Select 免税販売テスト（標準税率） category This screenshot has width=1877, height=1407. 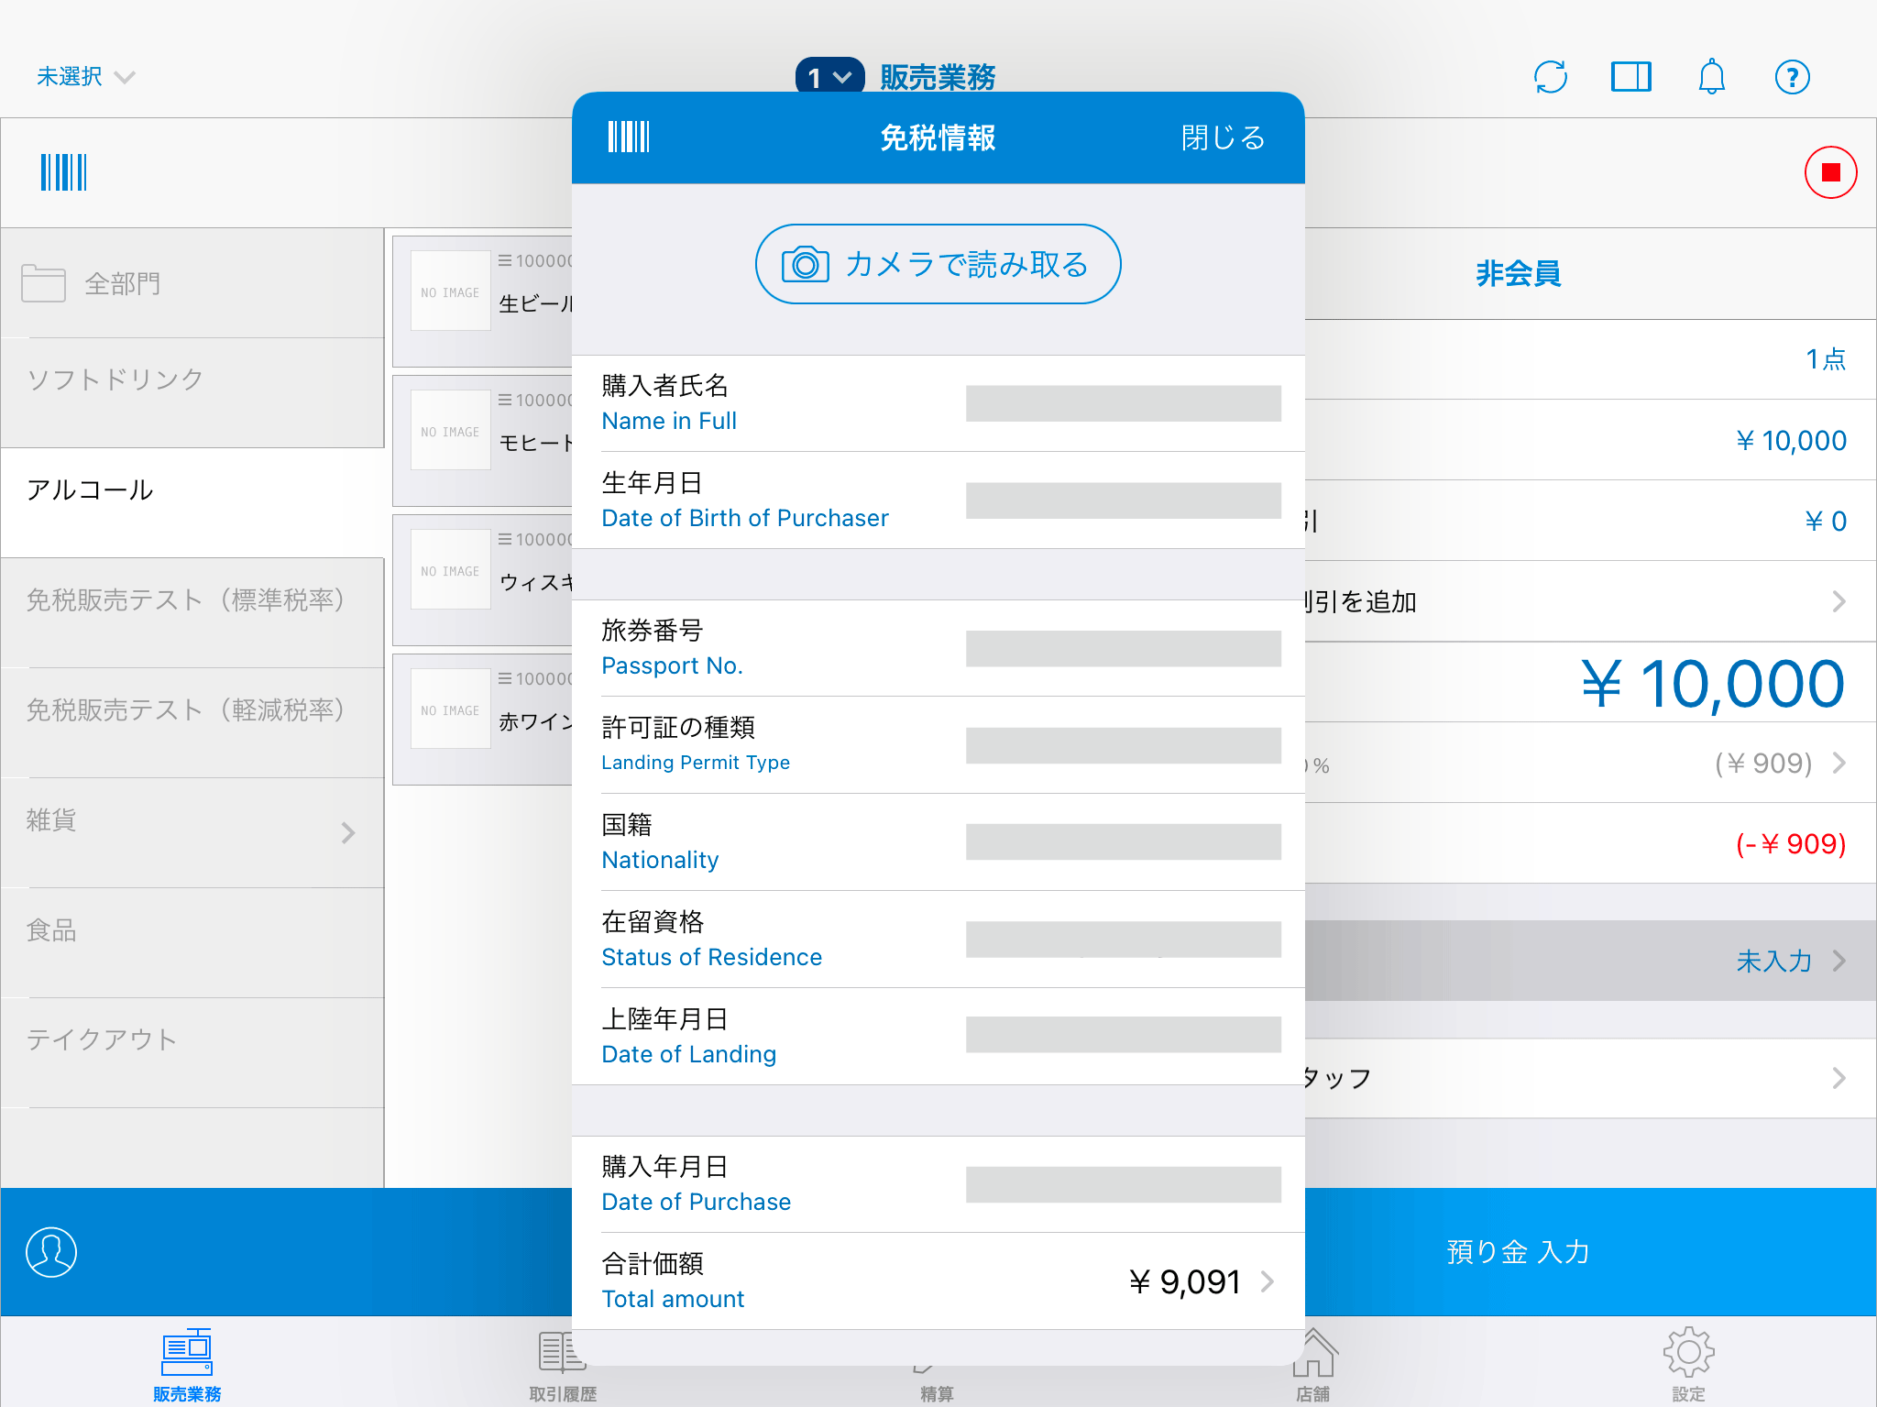192,612
